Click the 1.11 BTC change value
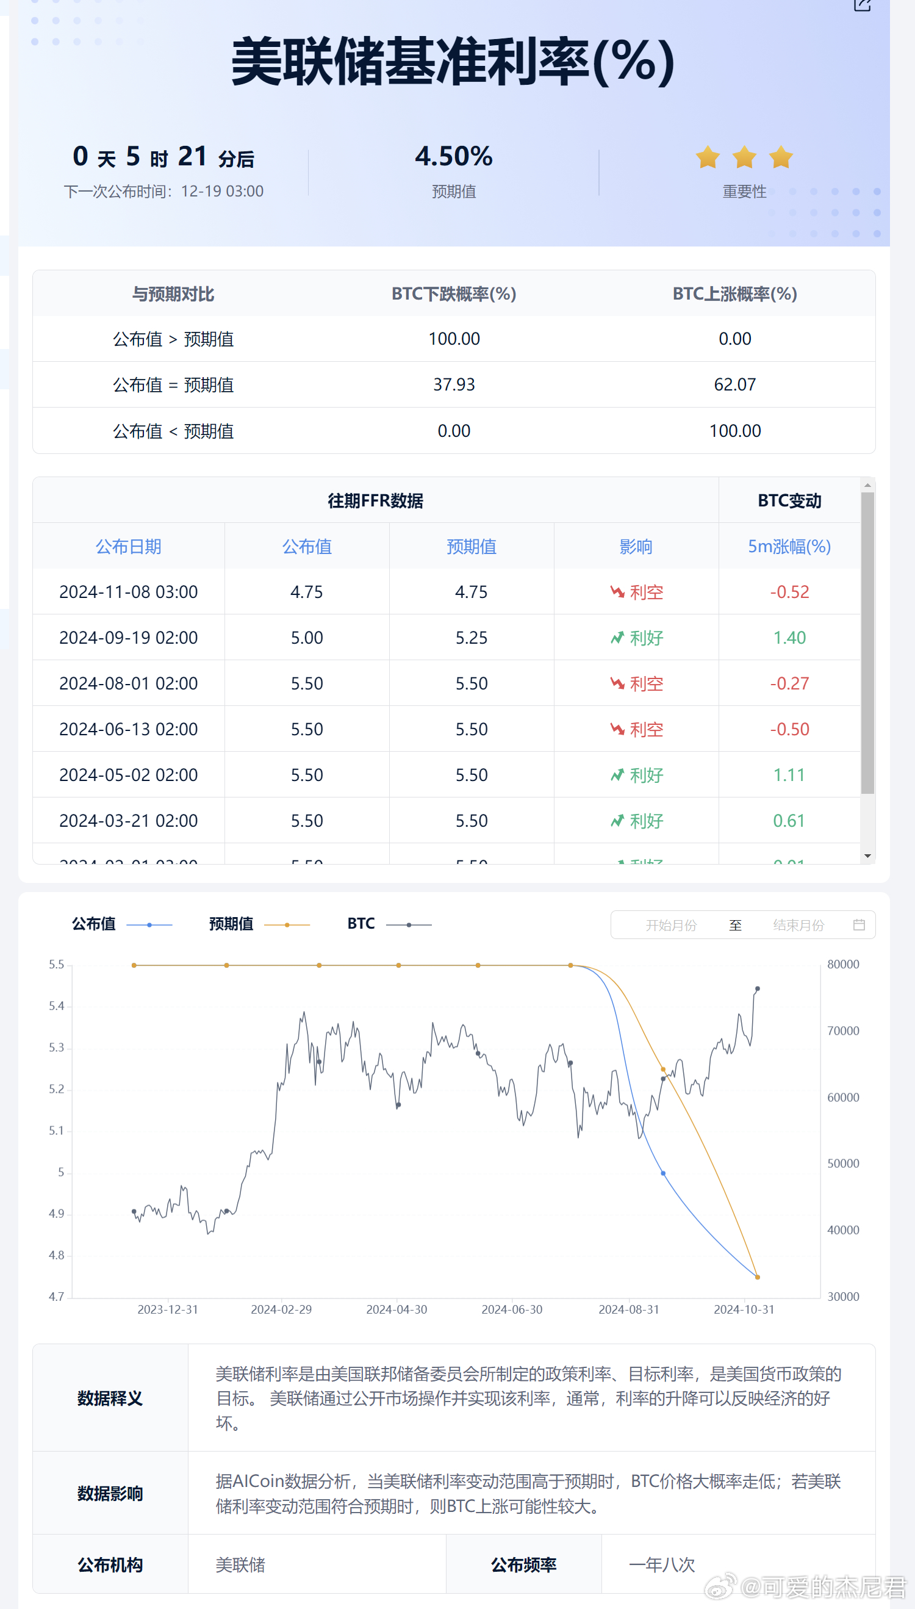The image size is (915, 1609). pos(789,776)
